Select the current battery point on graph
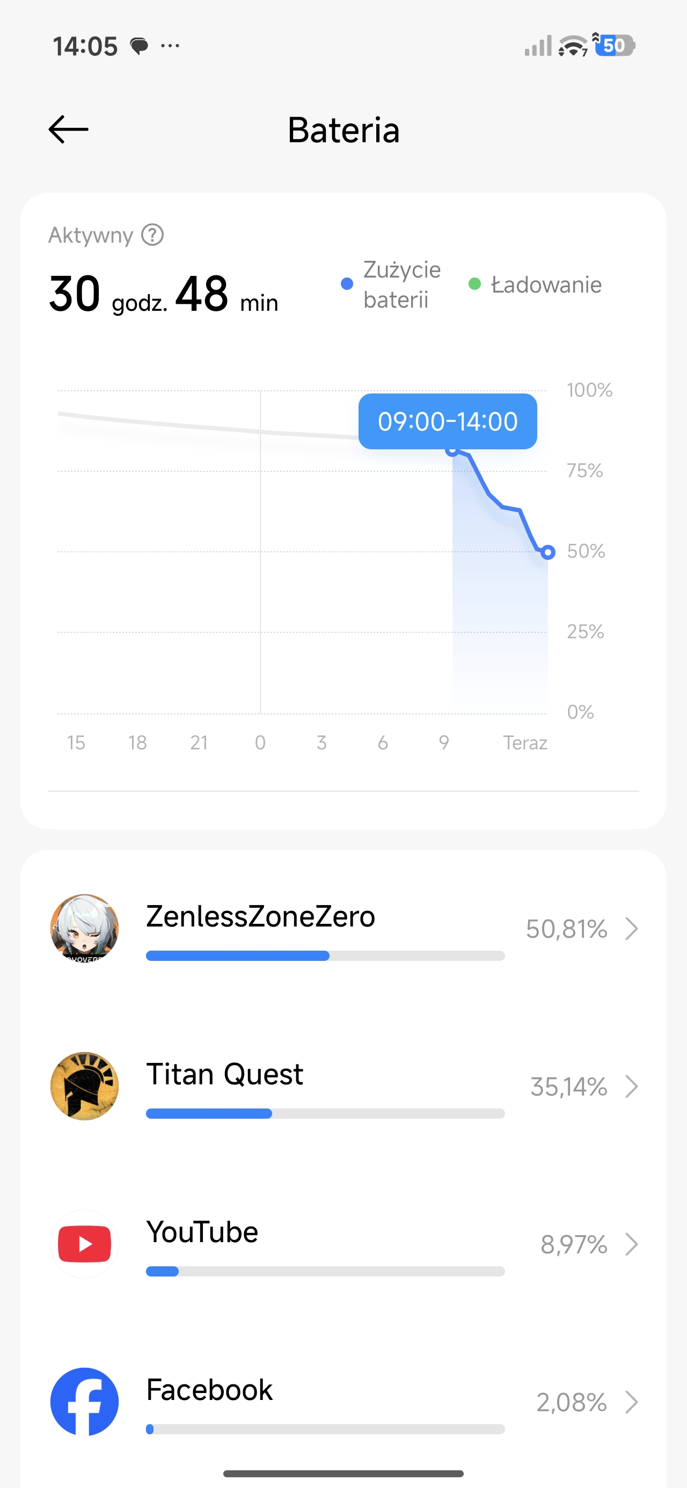 point(548,552)
